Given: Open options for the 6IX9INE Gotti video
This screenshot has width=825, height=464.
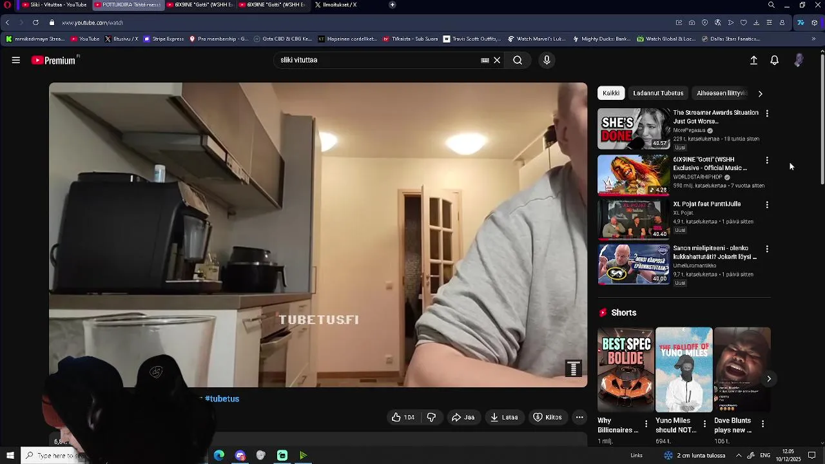Looking at the screenshot, I should coord(767,160).
